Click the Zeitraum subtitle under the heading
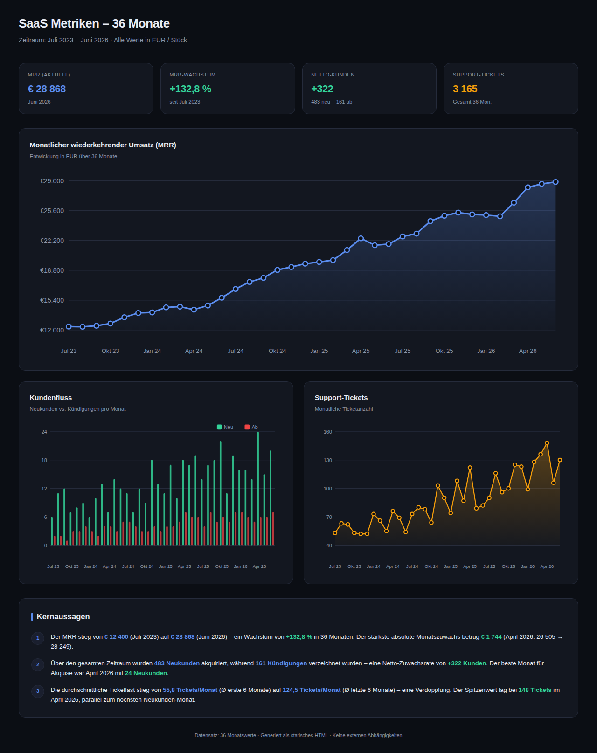 103,40
